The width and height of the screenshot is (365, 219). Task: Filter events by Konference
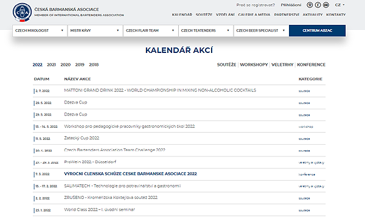point(311,64)
